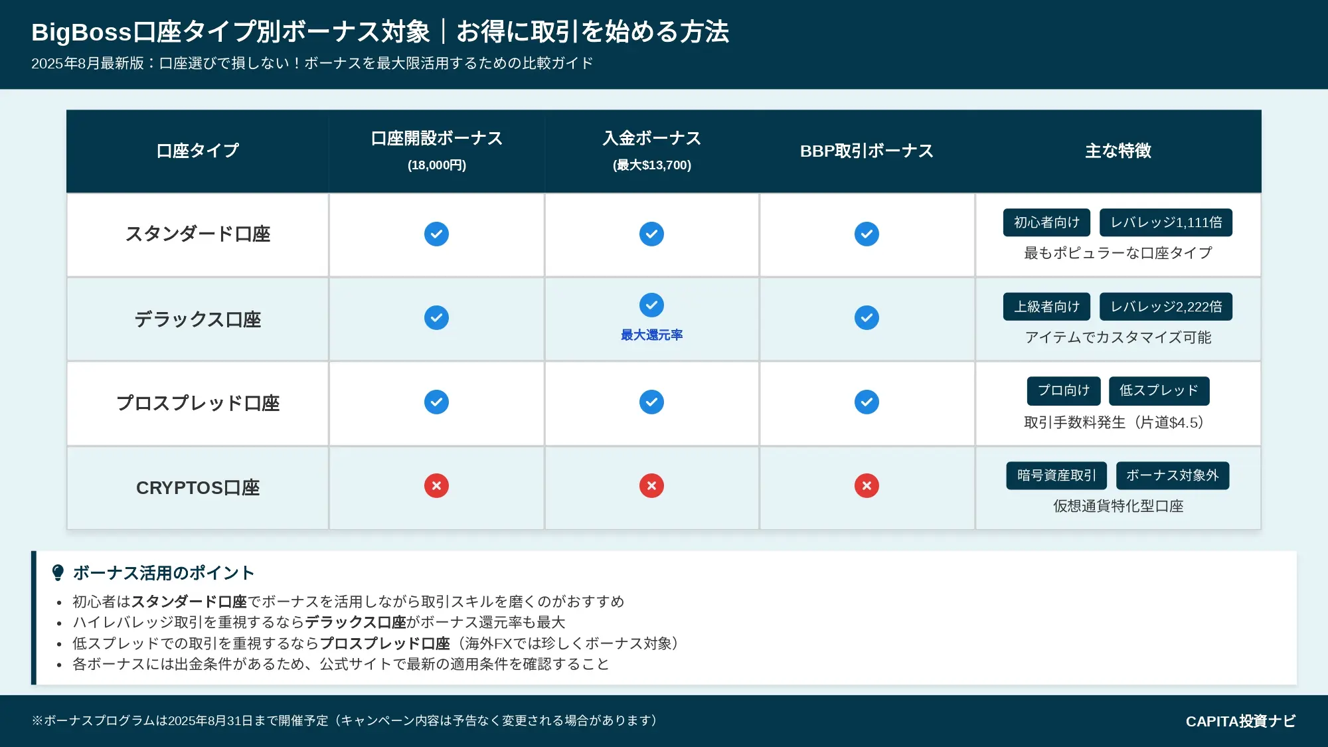Click the check icon for プロスプレッド口座 BBP取引ボーナス
This screenshot has width=1328, height=747.
point(867,402)
